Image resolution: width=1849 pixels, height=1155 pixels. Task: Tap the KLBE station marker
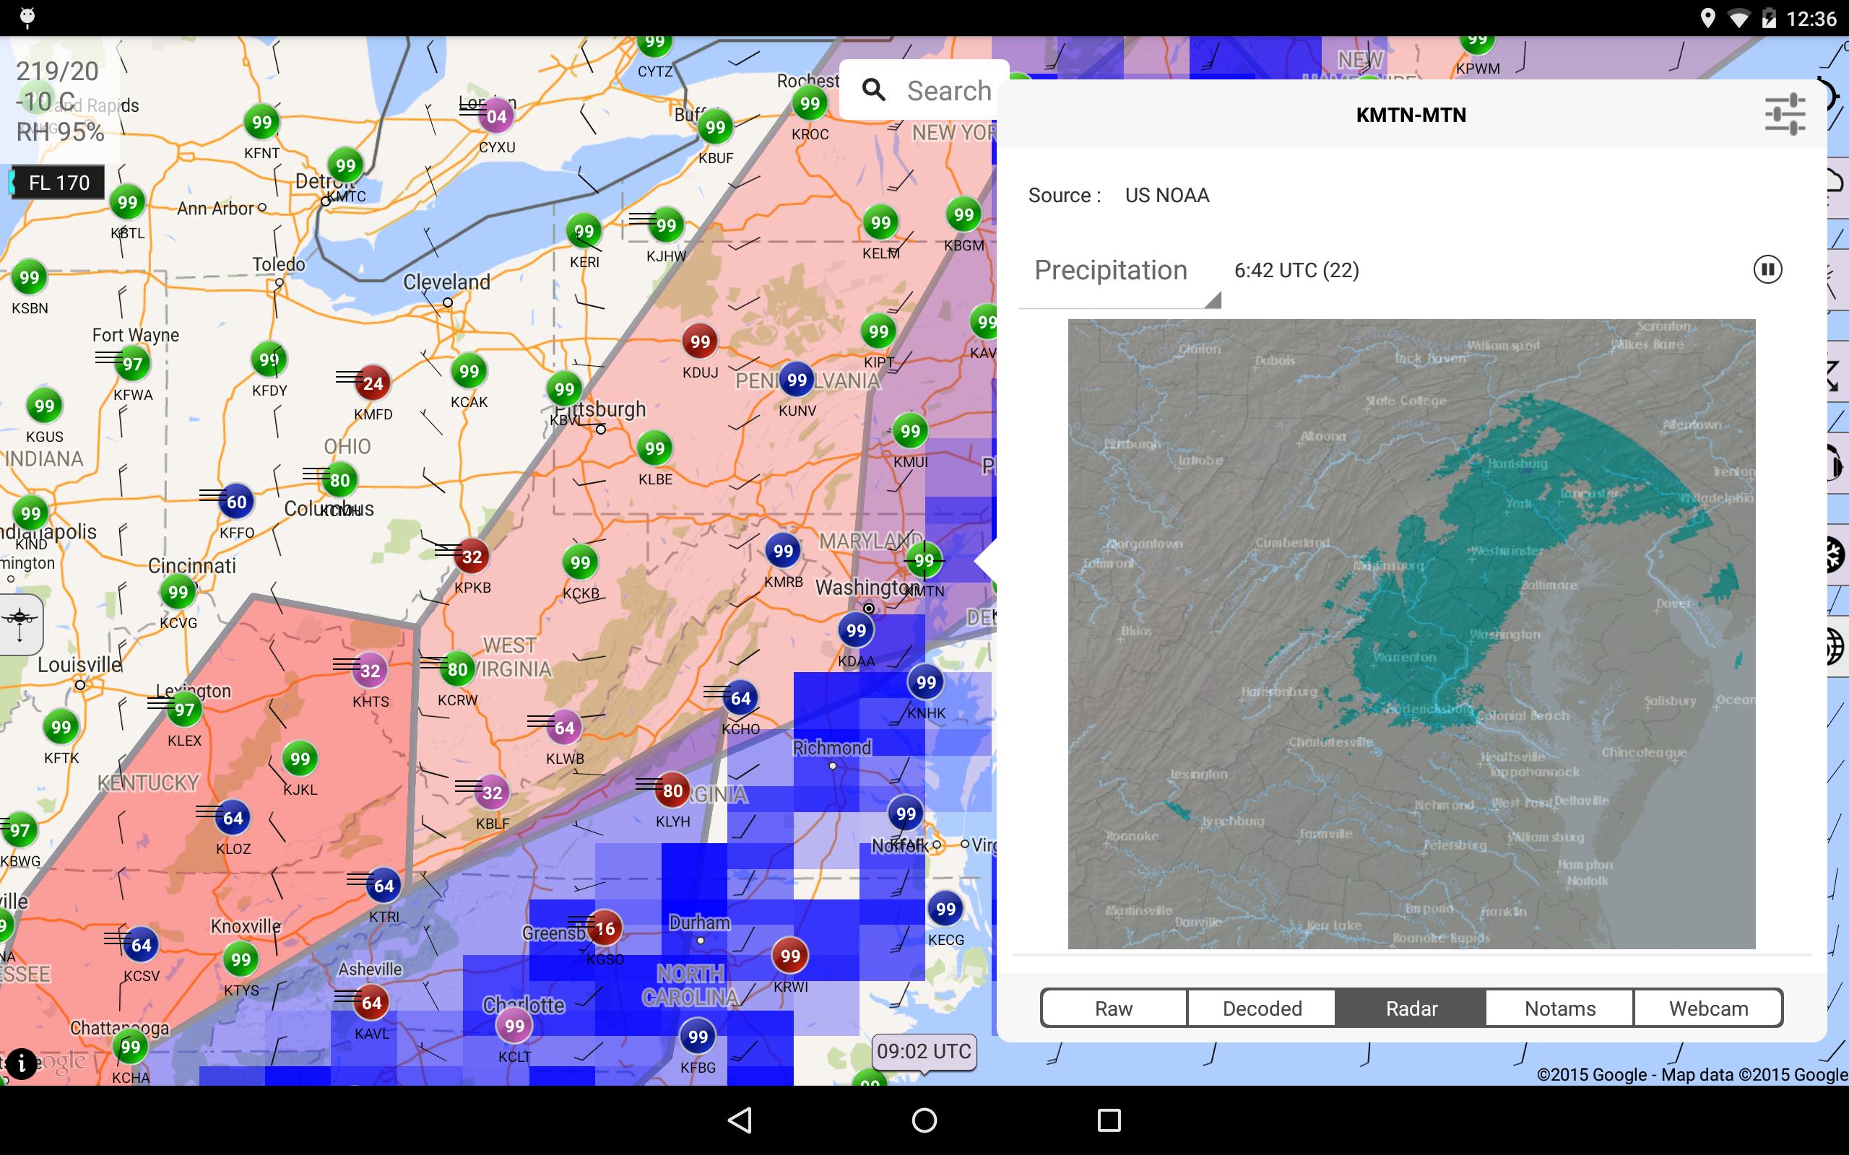tap(655, 448)
